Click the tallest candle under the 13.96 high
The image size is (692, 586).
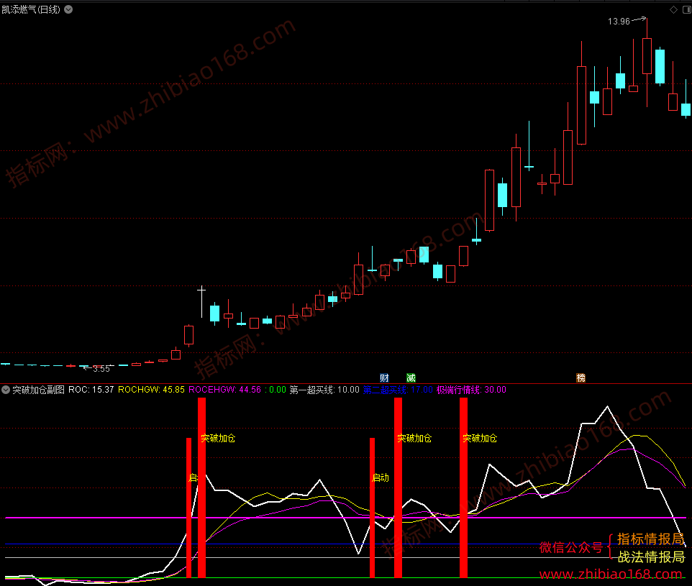tap(647, 56)
